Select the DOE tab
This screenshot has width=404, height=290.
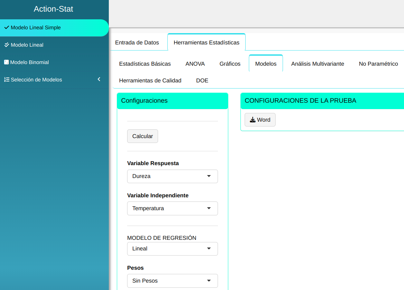(x=202, y=80)
